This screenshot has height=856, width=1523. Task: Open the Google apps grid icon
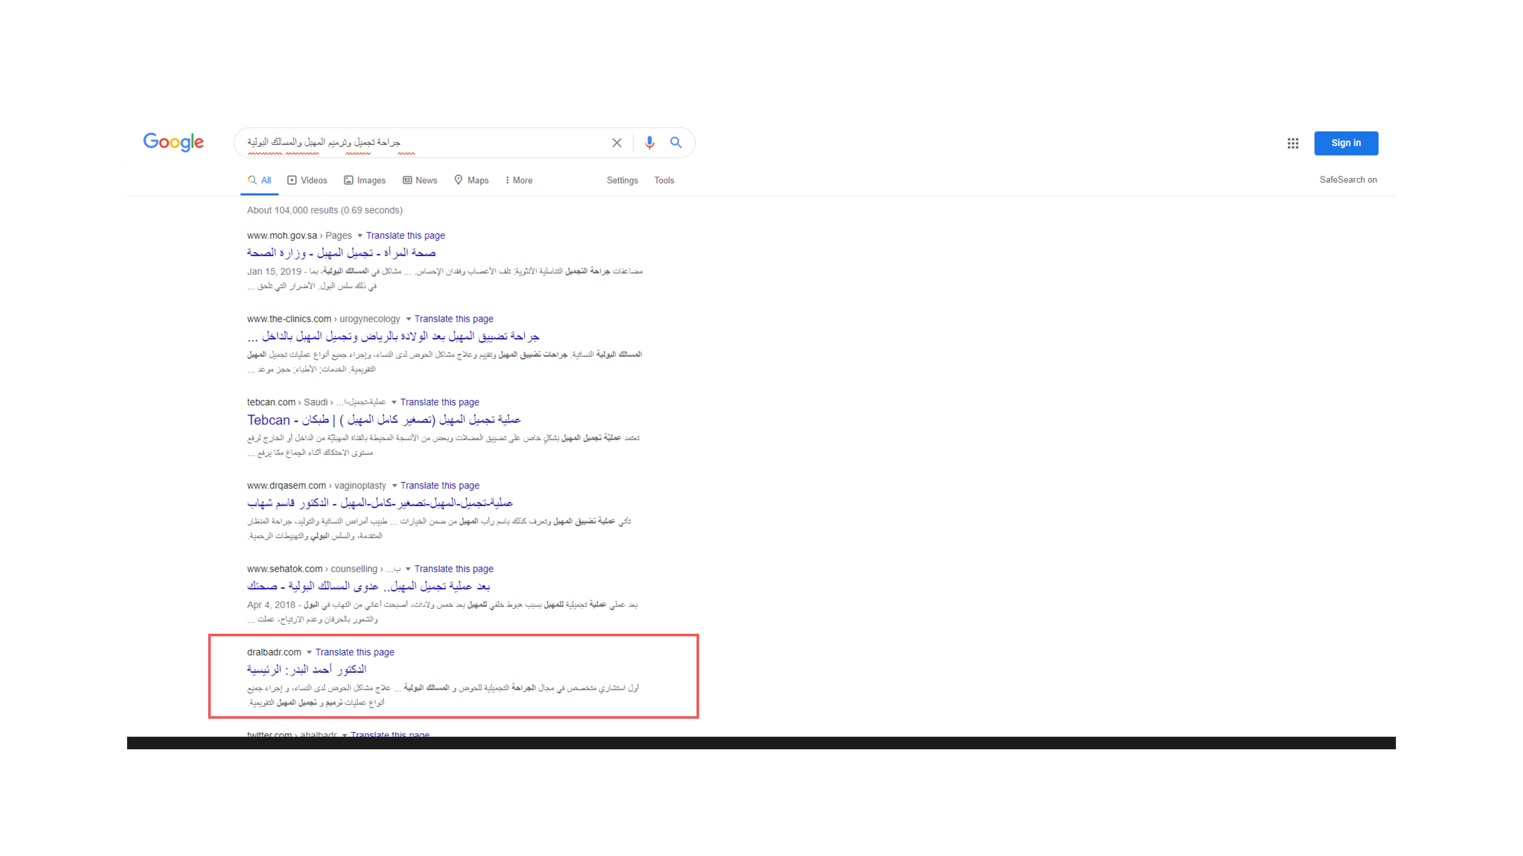(x=1293, y=143)
